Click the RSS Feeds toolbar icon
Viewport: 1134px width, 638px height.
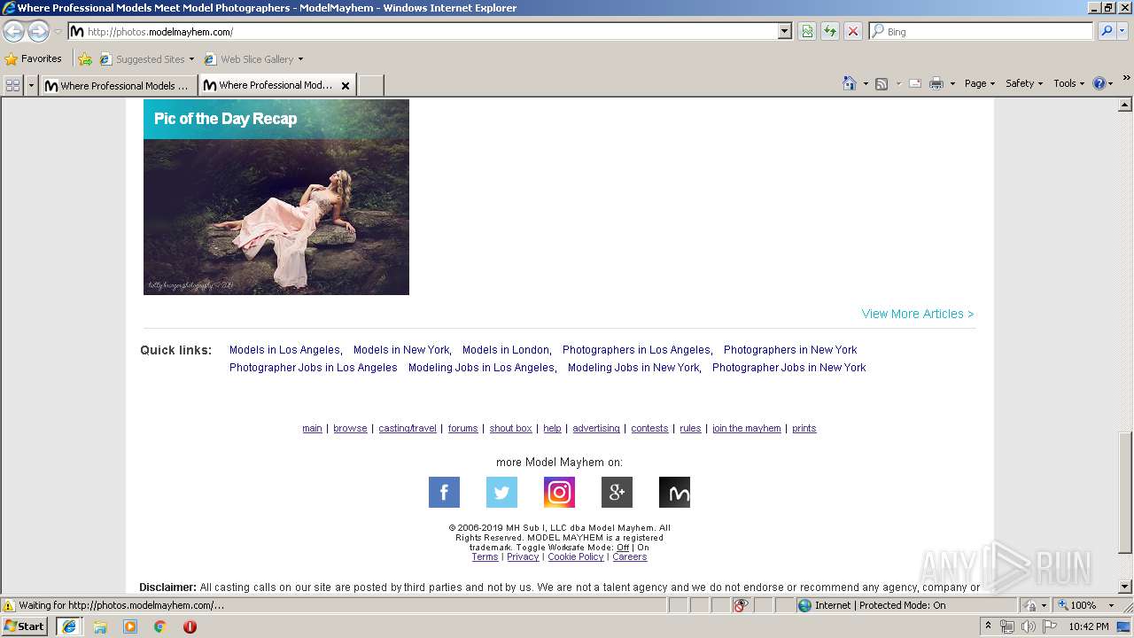(882, 83)
